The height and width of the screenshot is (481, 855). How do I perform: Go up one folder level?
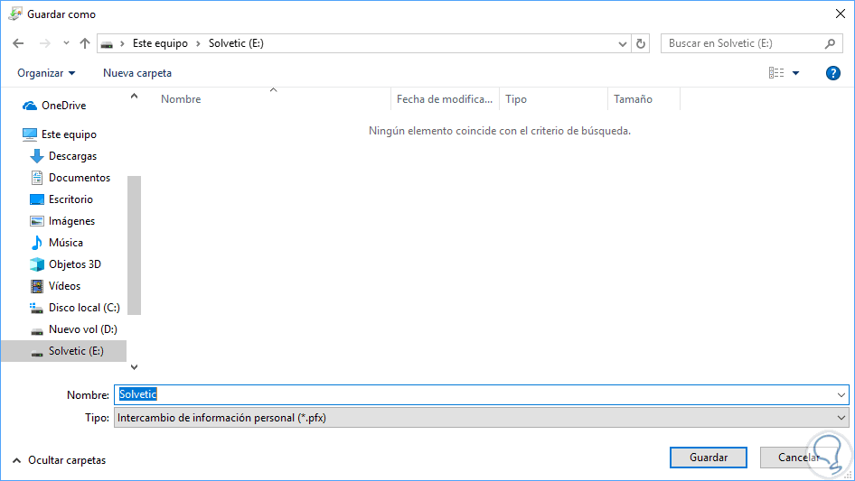click(x=85, y=43)
